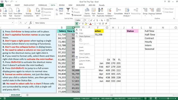Image resolution: width=178 pixels, height=100 pixels.
Task: Click the Advanced filter button
Action: tap(76, 15)
